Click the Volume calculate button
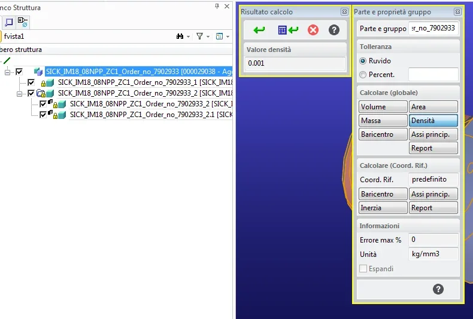473x319 pixels. [383, 107]
